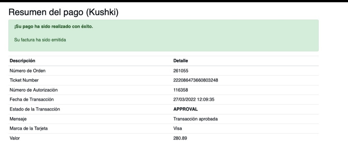Image resolution: width=348 pixels, height=146 pixels.
Task: Click the payment success message in bold
Action: click(x=53, y=26)
